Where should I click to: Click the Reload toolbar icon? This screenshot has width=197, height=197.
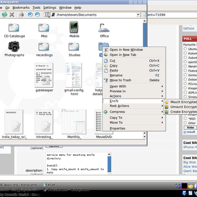pyautogui.click(x=4, y=15)
